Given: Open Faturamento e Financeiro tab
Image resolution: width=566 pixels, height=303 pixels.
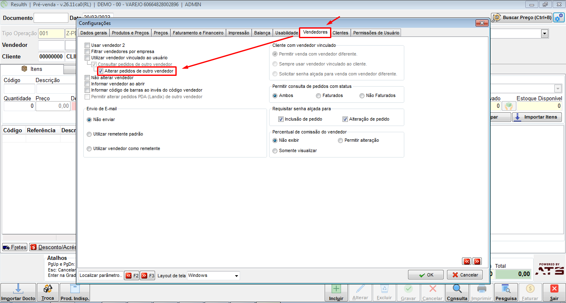Looking at the screenshot, I should point(198,33).
